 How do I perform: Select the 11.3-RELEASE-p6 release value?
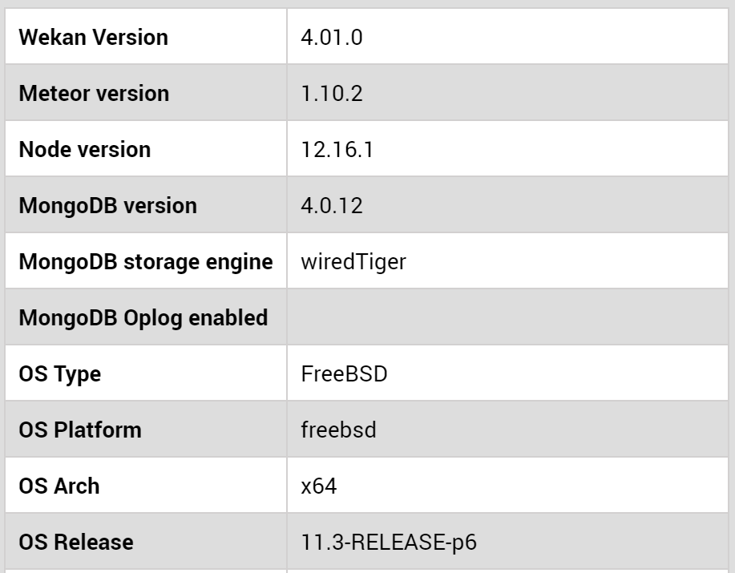click(390, 543)
